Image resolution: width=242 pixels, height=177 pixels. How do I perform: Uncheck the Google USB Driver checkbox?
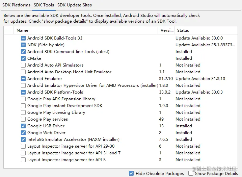pyautogui.click(x=23, y=126)
